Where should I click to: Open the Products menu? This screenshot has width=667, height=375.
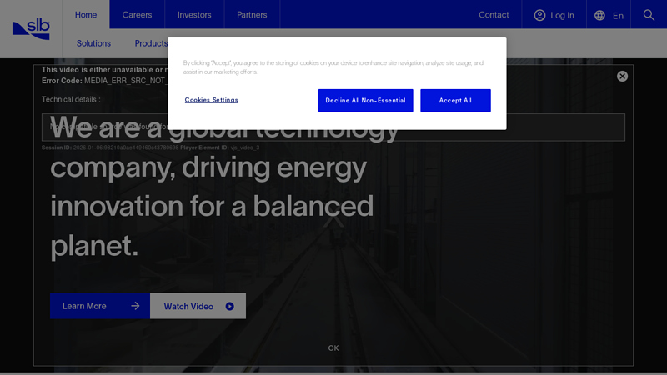(x=151, y=43)
